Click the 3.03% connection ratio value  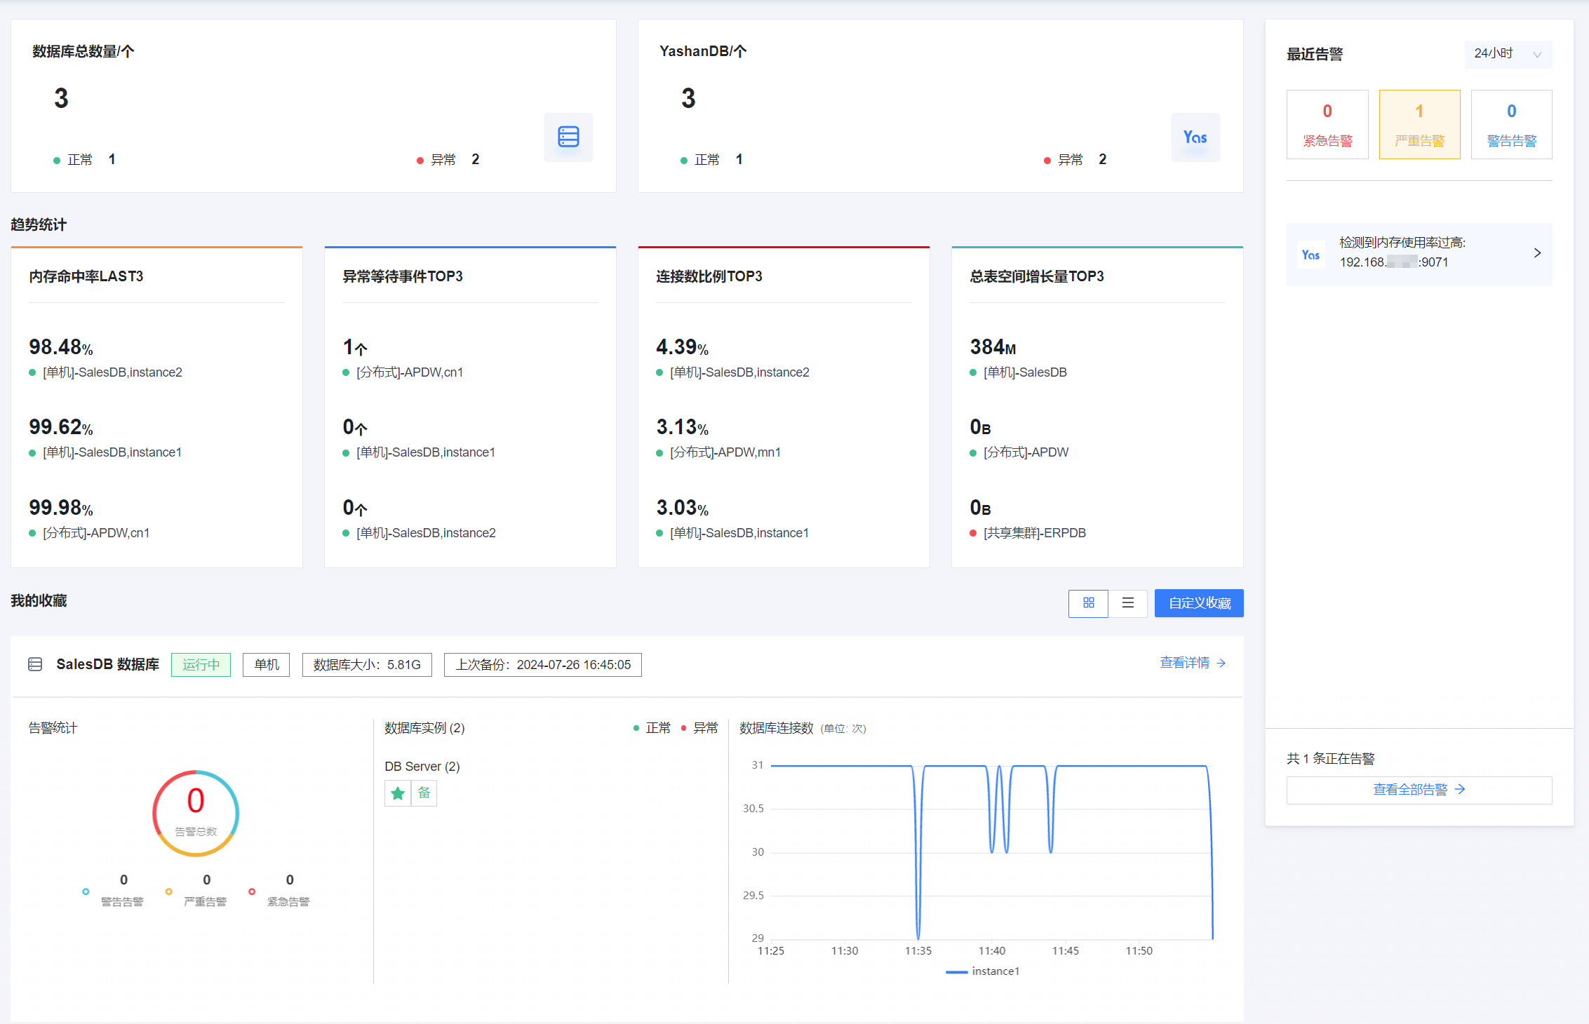[x=682, y=508]
